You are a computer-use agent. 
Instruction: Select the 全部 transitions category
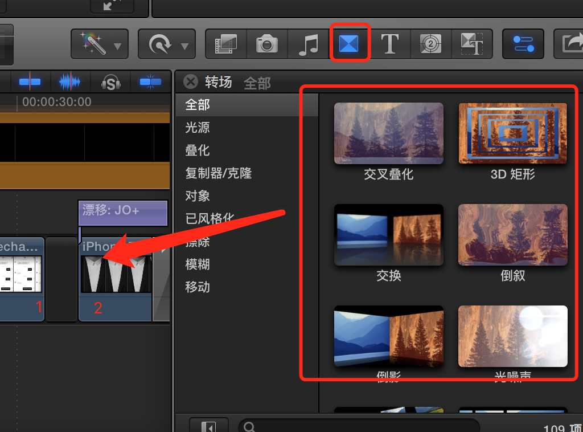pyautogui.click(x=247, y=105)
